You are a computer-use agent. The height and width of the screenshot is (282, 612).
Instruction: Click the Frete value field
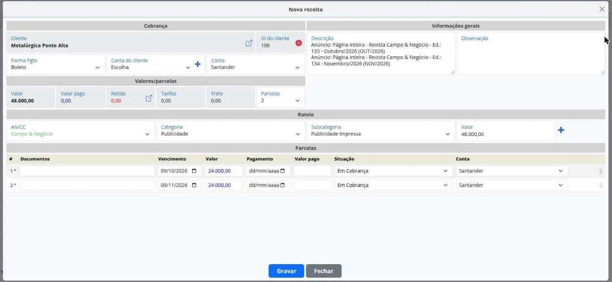pyautogui.click(x=231, y=97)
